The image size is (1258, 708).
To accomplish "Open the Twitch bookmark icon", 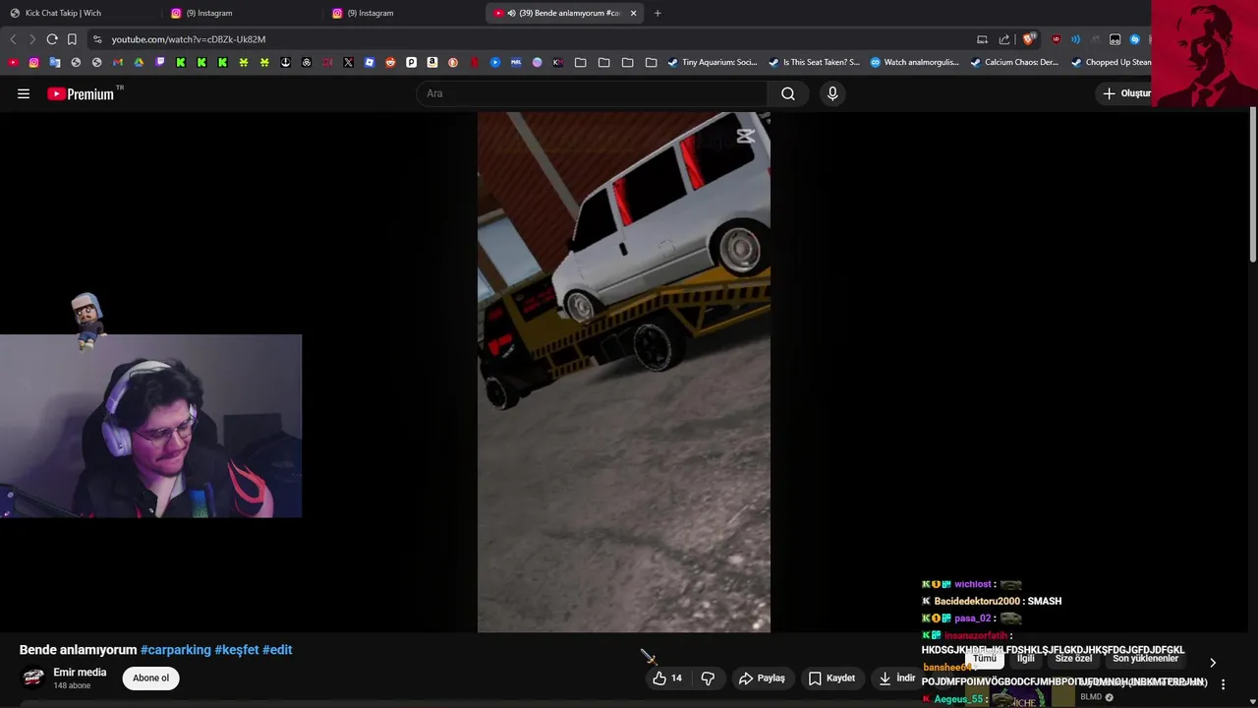I will click(x=160, y=62).
